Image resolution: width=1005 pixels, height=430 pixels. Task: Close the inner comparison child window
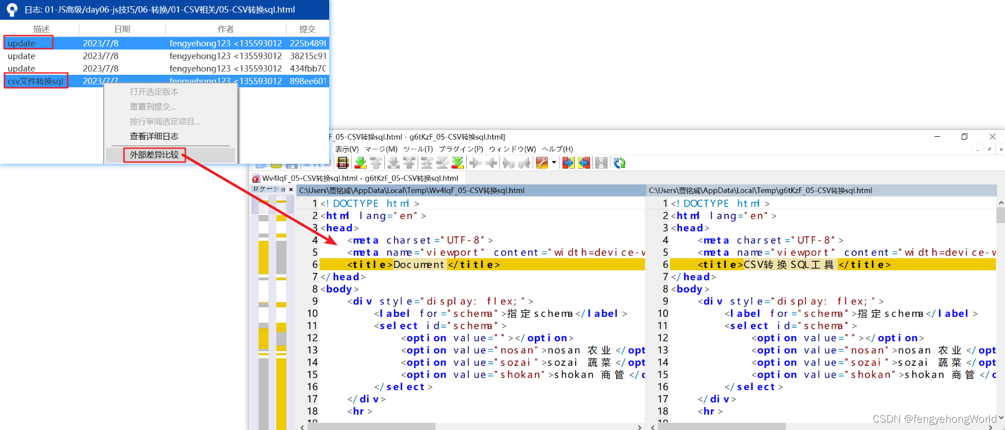pos(1000,149)
